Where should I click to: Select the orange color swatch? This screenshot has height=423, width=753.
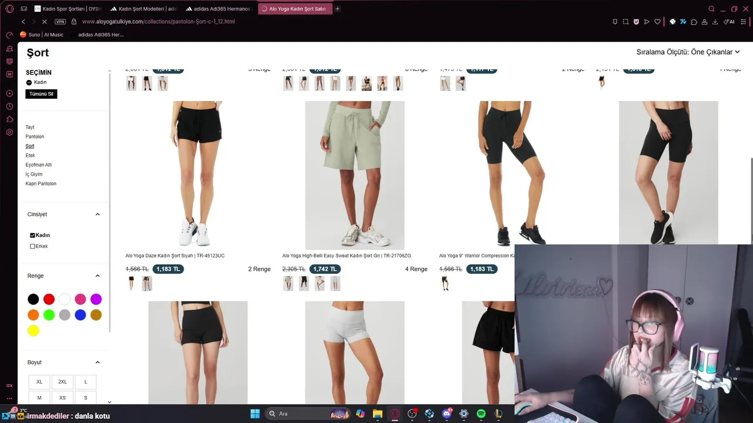[34, 315]
